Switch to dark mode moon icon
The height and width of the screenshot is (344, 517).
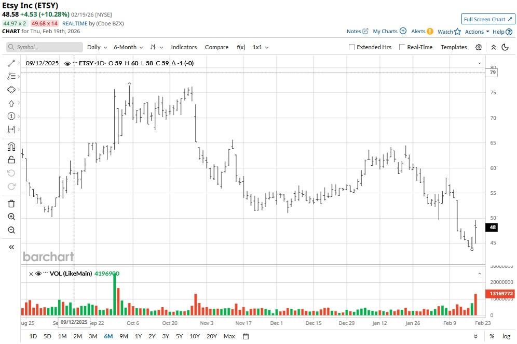click(x=505, y=47)
